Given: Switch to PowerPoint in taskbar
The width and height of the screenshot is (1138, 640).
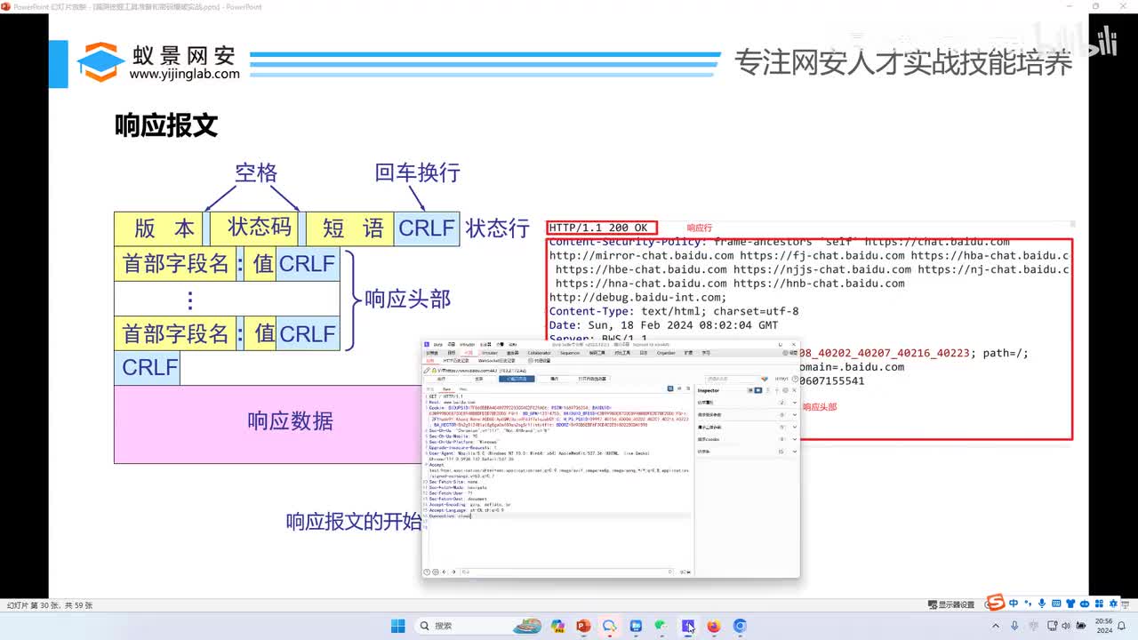Looking at the screenshot, I should click(x=583, y=626).
